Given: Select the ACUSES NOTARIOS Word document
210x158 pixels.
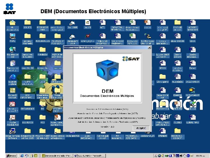Looking at the screenshot, I should pos(192,25).
